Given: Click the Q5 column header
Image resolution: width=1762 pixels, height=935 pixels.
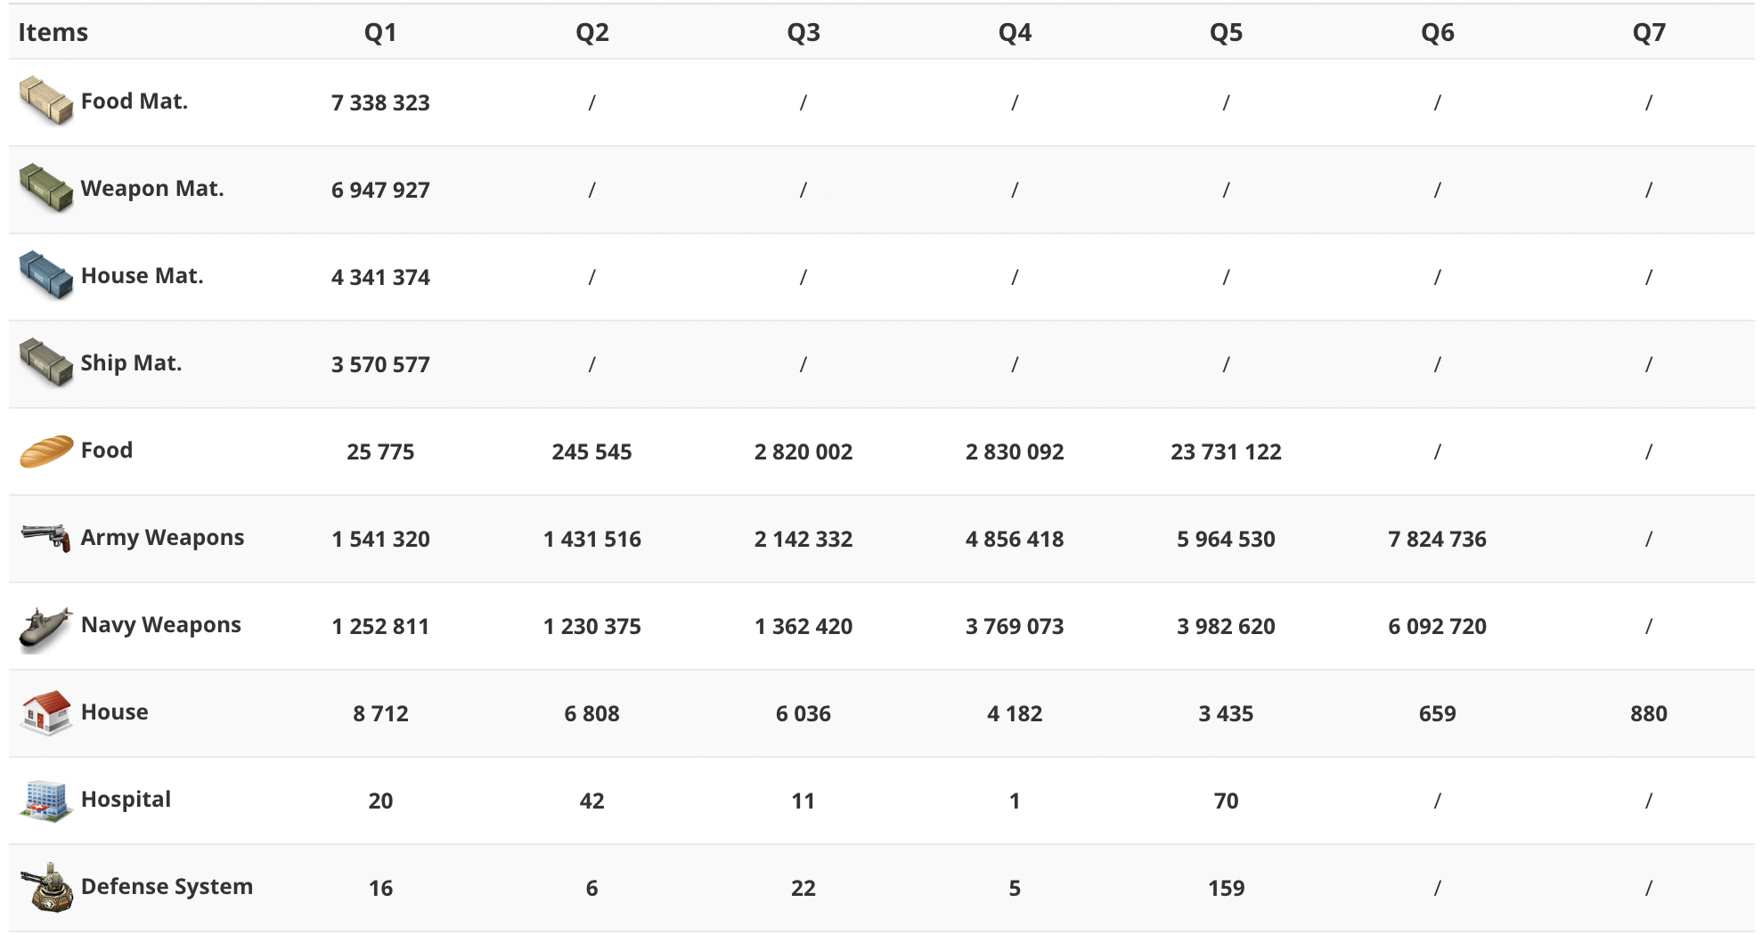Looking at the screenshot, I should pyautogui.click(x=1226, y=33).
